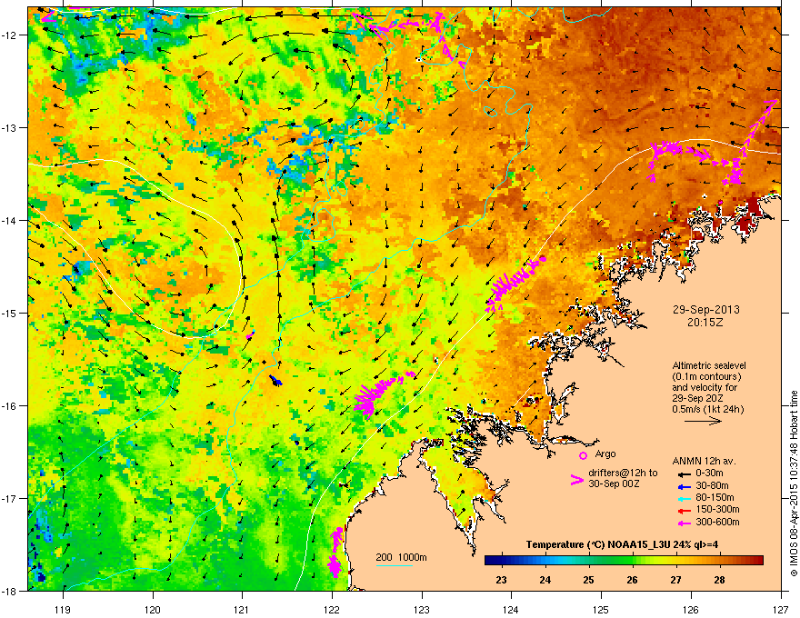Screen dimensions: 800x618
Task: Click the black 0-30m arrow in legend
Action: click(685, 473)
